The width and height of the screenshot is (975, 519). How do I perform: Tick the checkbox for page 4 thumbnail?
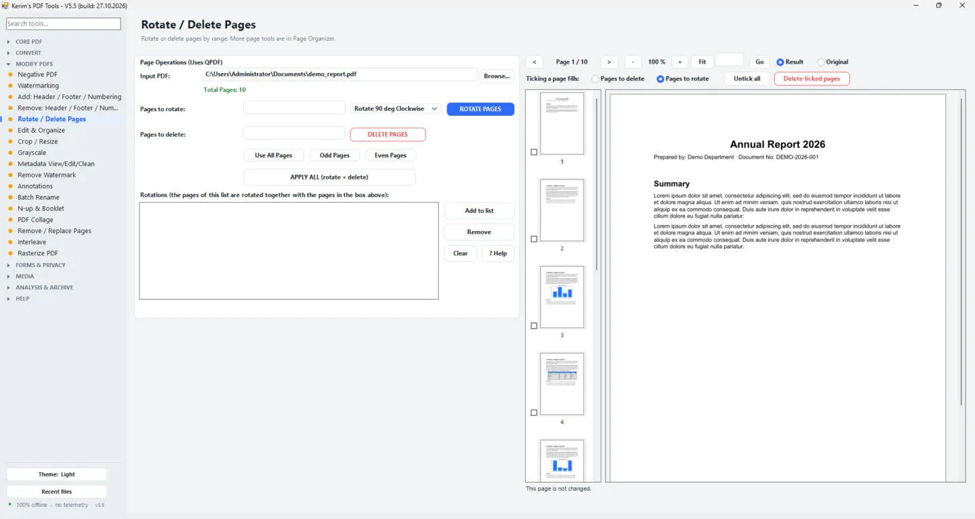click(534, 413)
